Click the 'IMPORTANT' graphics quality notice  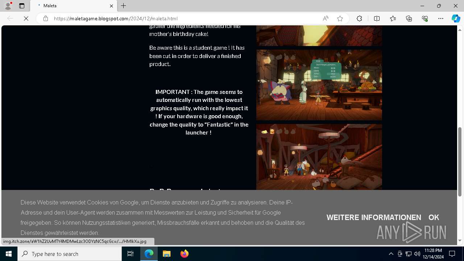[x=199, y=112]
